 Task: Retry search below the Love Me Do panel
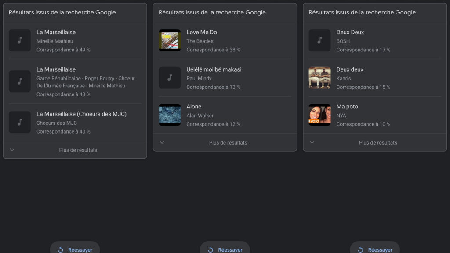[x=225, y=249]
